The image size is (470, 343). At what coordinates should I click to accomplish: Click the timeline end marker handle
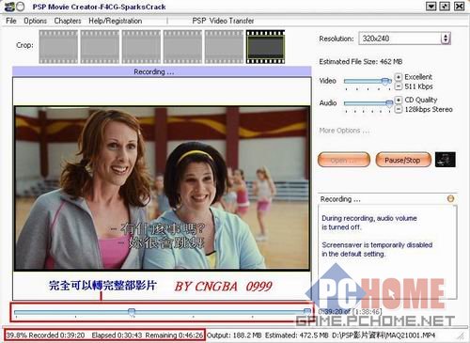[x=307, y=311]
